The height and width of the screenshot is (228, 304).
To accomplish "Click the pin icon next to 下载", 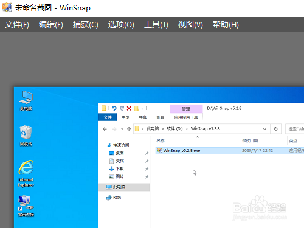I will [x=147, y=169].
